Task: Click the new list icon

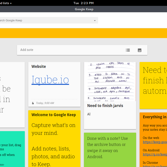Action: [128, 50]
